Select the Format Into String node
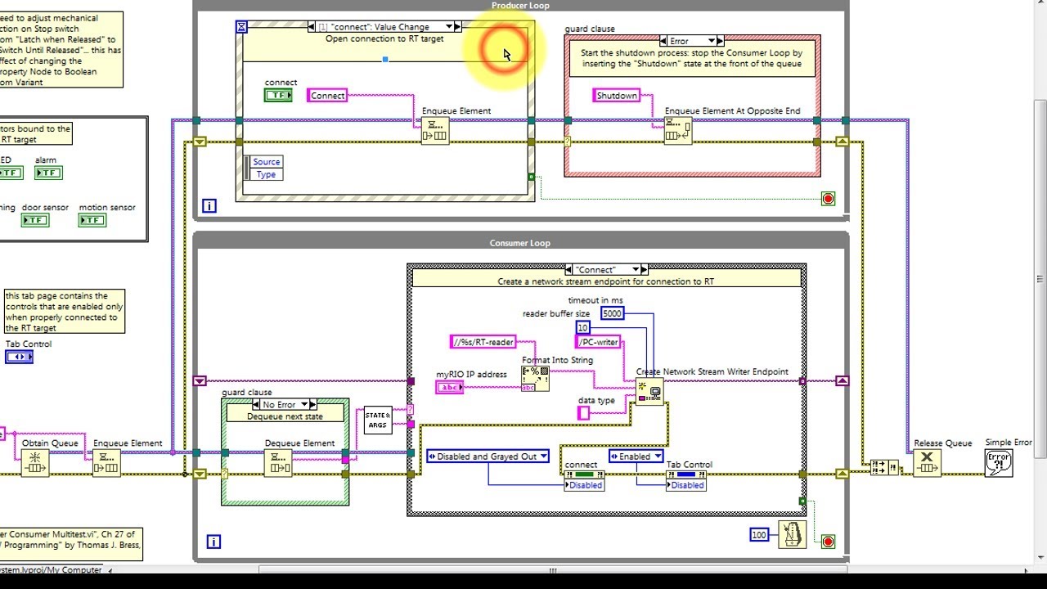 click(536, 380)
